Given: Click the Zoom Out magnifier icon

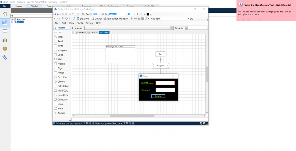Looking at the screenshot, I should 106,14.
